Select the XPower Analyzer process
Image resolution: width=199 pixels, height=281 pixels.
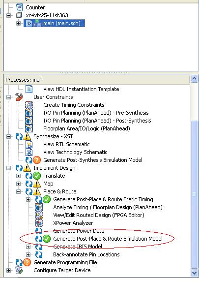point(73,223)
